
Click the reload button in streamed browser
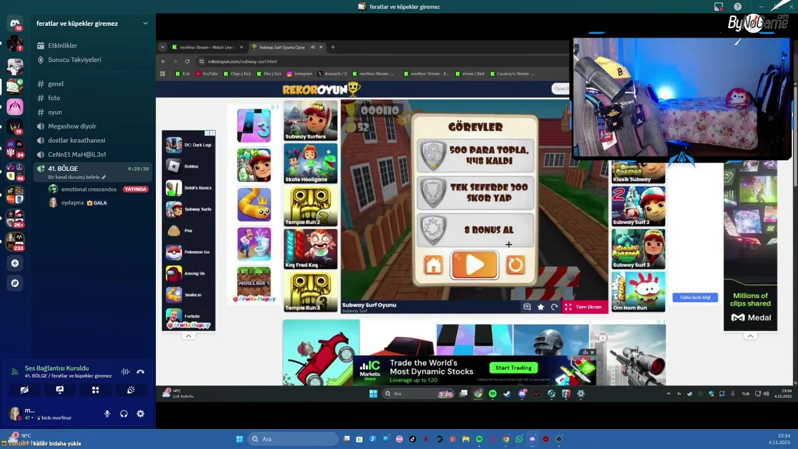(187, 61)
